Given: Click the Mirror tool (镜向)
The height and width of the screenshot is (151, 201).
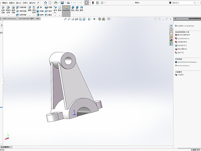Looking at the screenshot, I should pos(48,15).
